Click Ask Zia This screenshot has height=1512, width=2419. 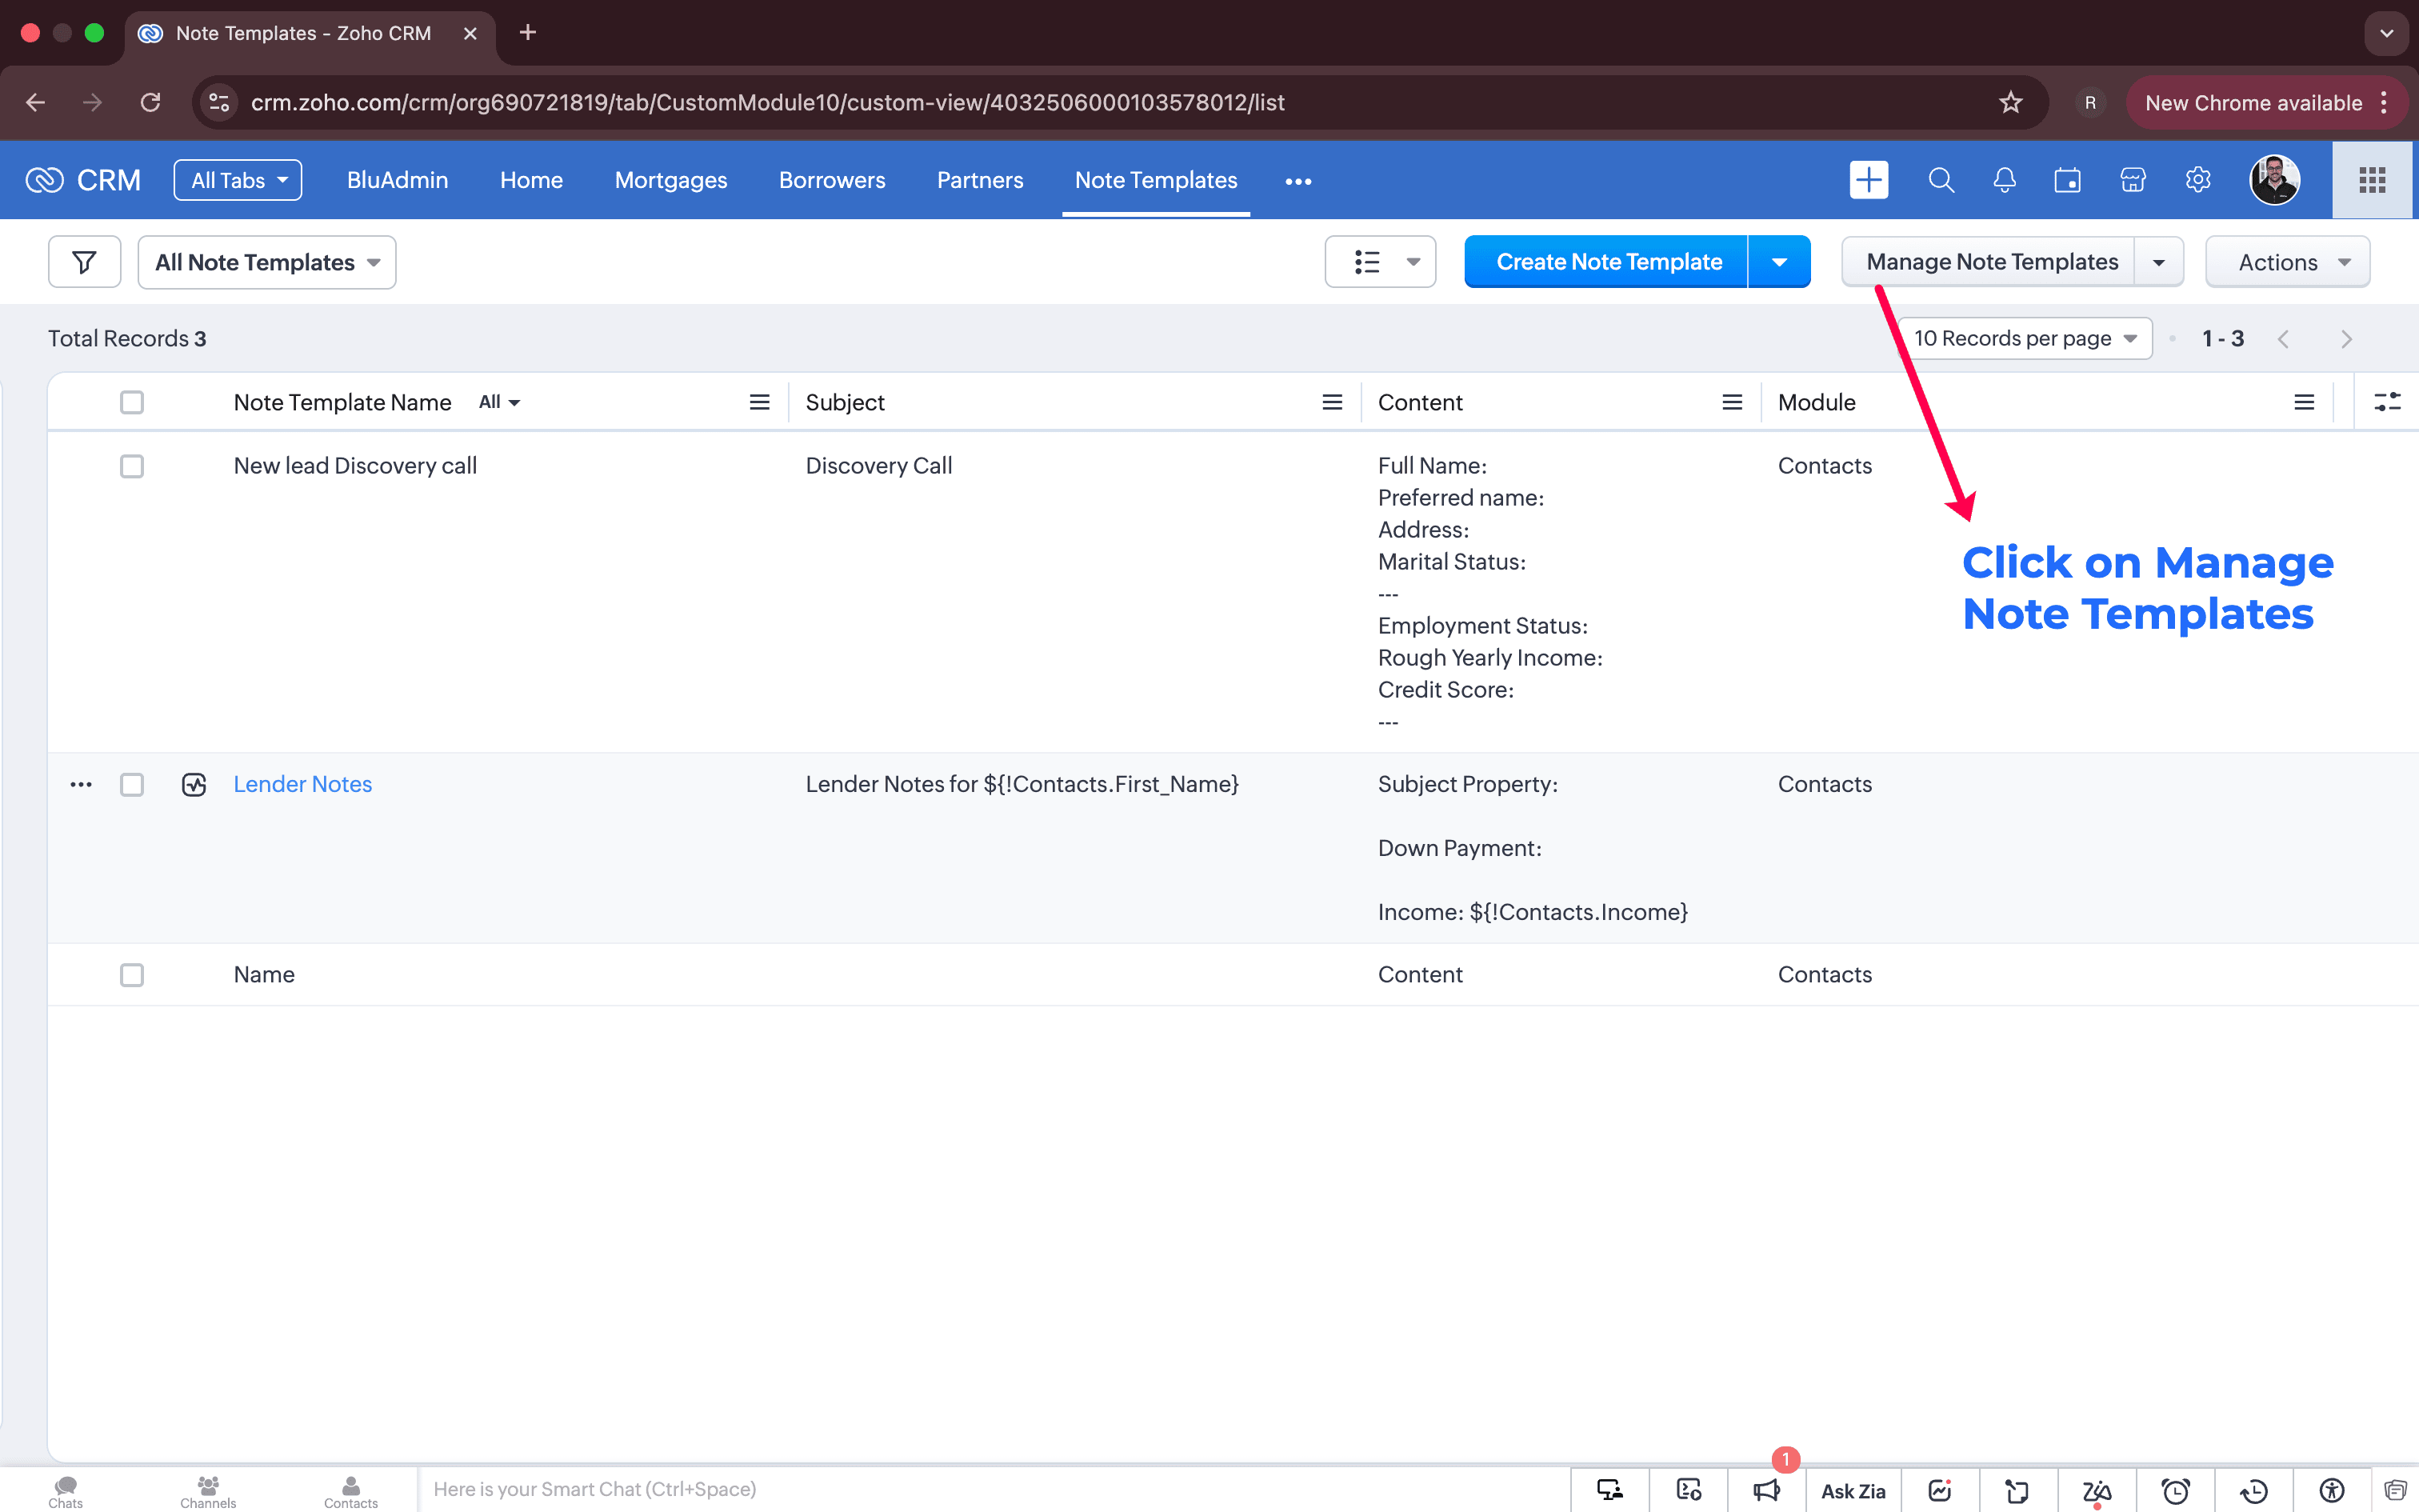point(1853,1490)
